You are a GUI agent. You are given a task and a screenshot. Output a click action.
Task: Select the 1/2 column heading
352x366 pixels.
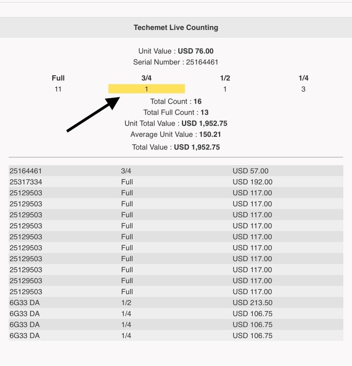tap(225, 78)
